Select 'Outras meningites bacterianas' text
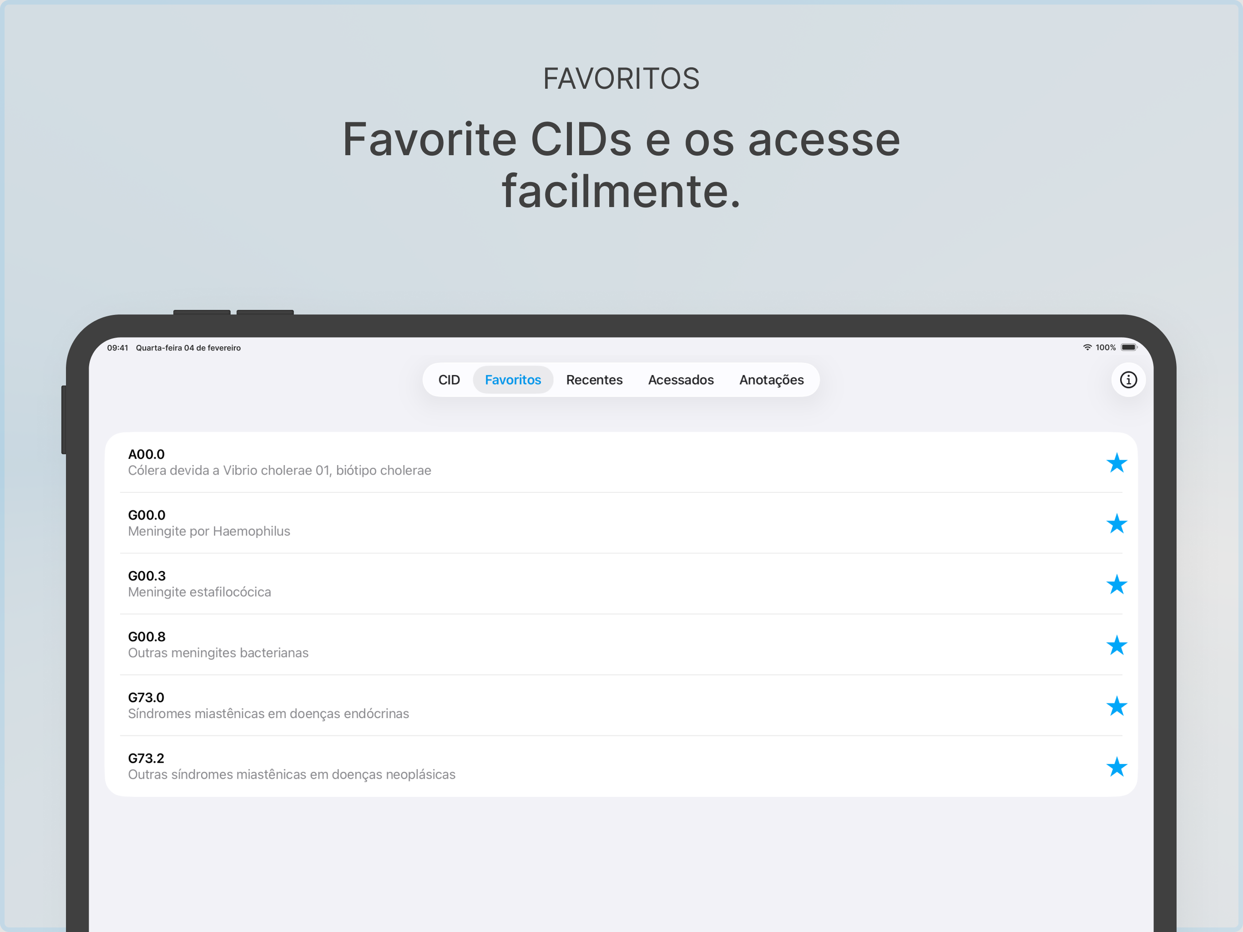 point(218,653)
